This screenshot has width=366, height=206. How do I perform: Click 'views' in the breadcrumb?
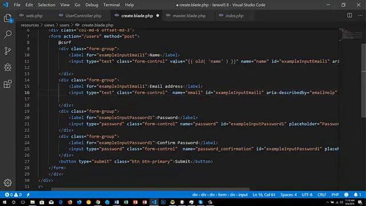pos(49,25)
